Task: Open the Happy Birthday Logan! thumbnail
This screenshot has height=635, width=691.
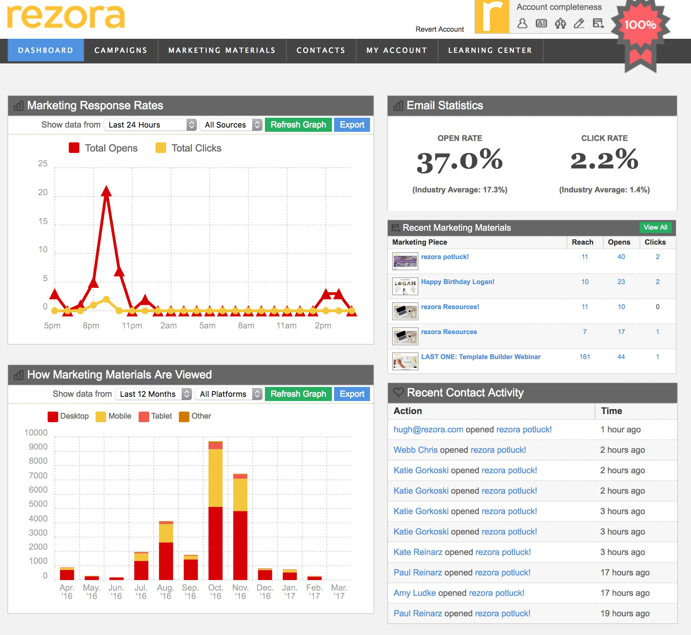Action: tap(405, 286)
